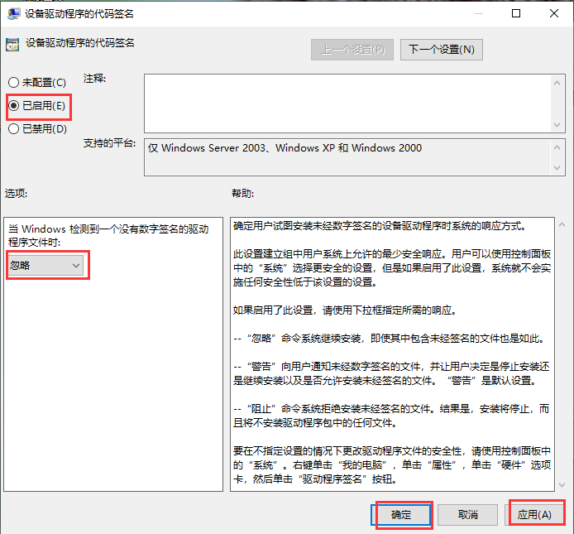The image size is (574, 534).
Task: Minimize the 设备驱动程序的代码签名 window
Action: (x=478, y=13)
